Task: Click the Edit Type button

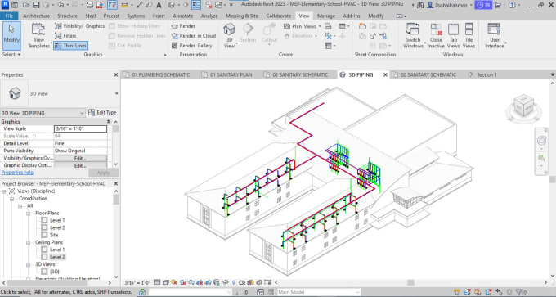Action: 102,112
